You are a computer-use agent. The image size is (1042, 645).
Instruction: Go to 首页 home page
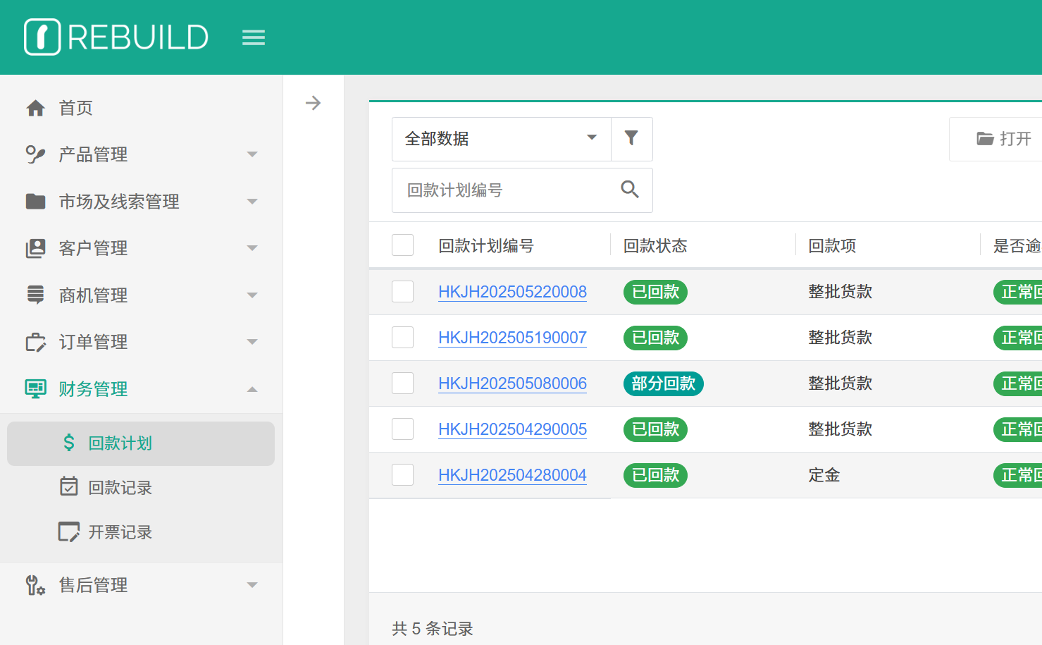click(76, 108)
